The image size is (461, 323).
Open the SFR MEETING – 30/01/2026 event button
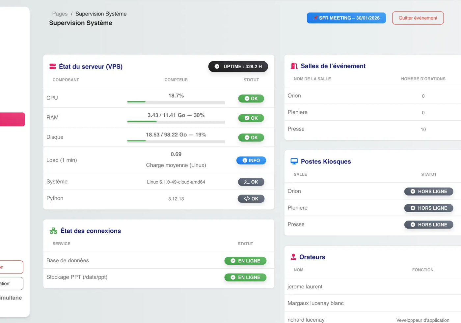pyautogui.click(x=346, y=18)
